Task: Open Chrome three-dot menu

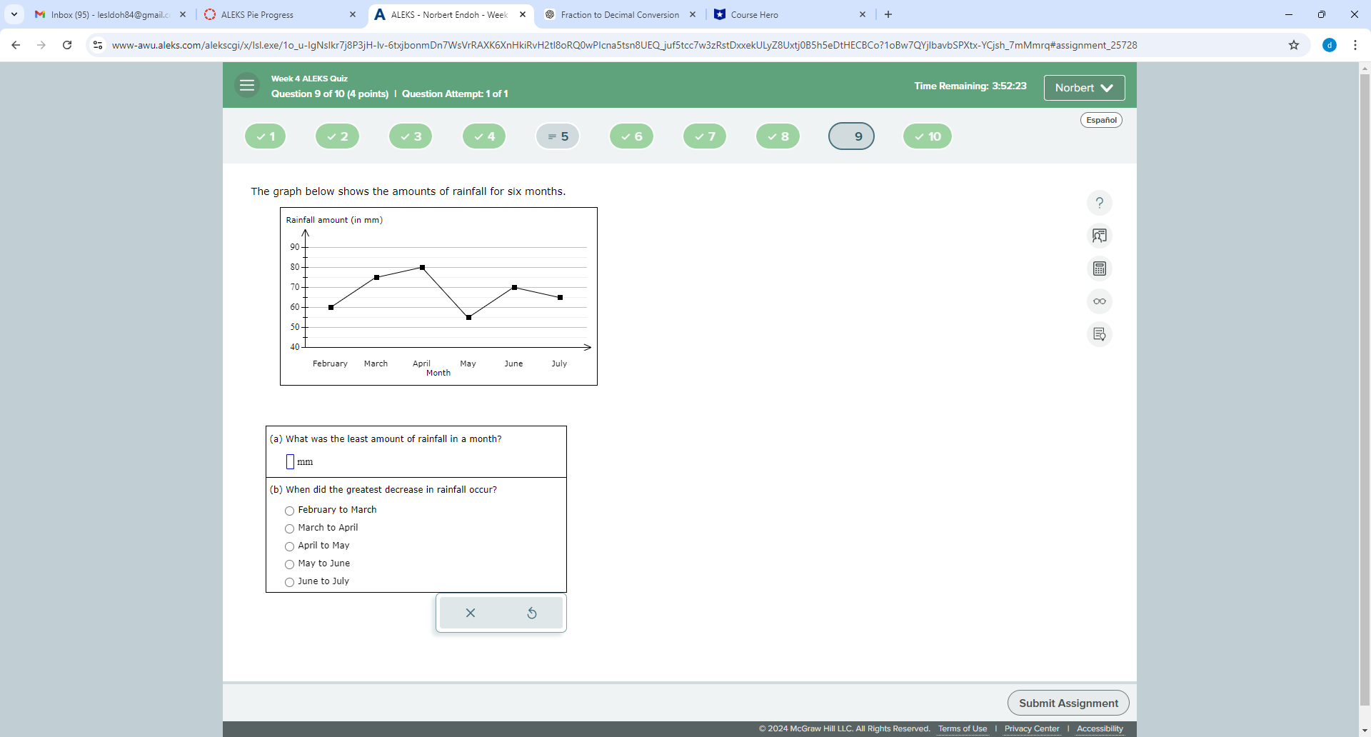Action: [1355, 45]
